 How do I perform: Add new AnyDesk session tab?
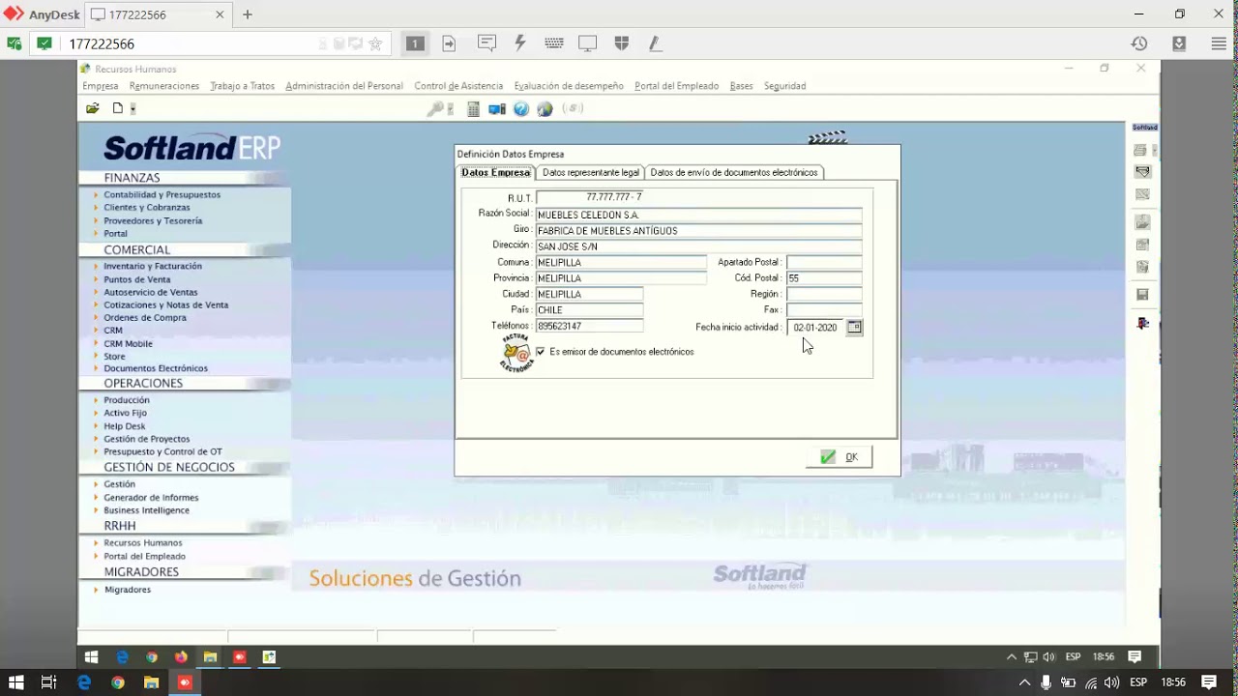[x=248, y=14]
